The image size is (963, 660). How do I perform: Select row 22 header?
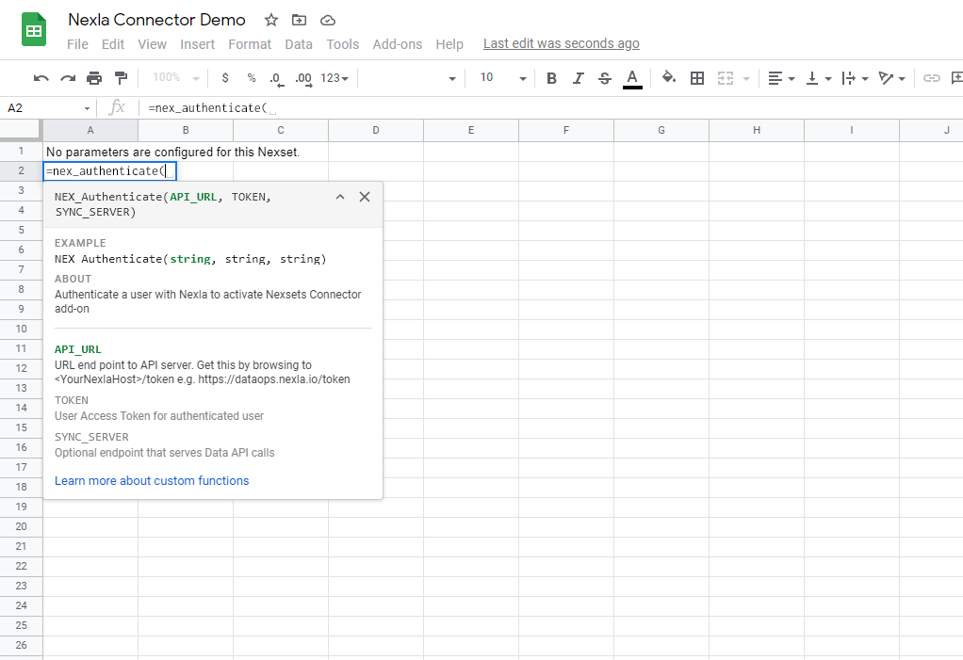coord(22,566)
